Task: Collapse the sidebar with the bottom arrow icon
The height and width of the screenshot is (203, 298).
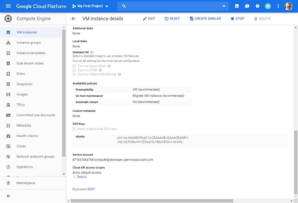Action: pyautogui.click(x=8, y=196)
